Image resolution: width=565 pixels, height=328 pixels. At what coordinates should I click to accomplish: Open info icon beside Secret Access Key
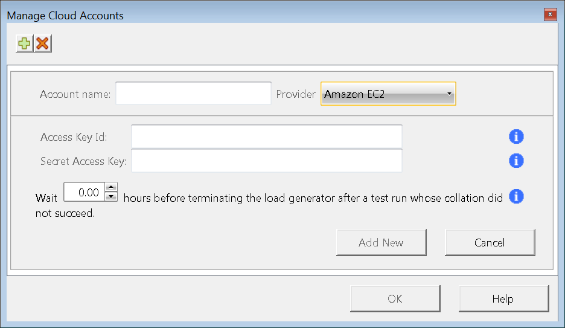(x=516, y=161)
